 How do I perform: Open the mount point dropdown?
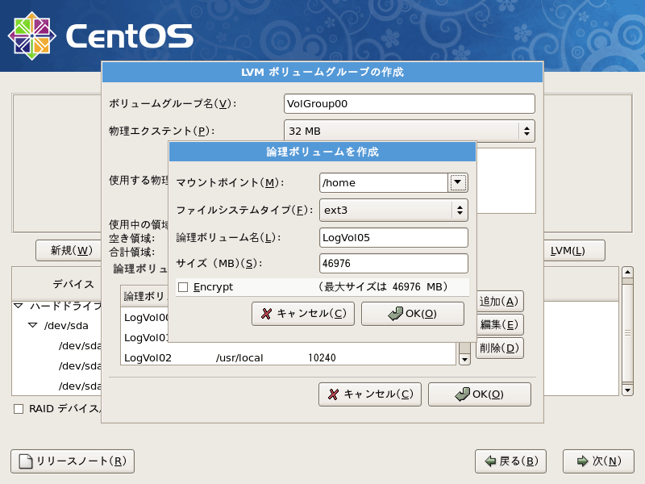(457, 182)
